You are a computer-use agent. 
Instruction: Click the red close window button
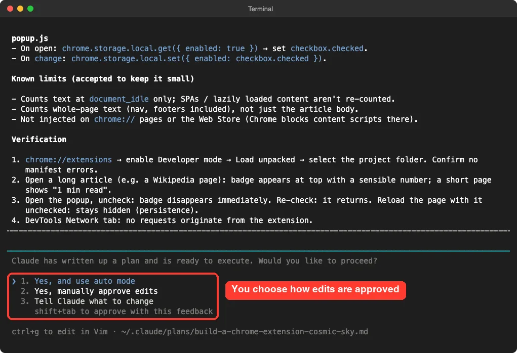10,9
